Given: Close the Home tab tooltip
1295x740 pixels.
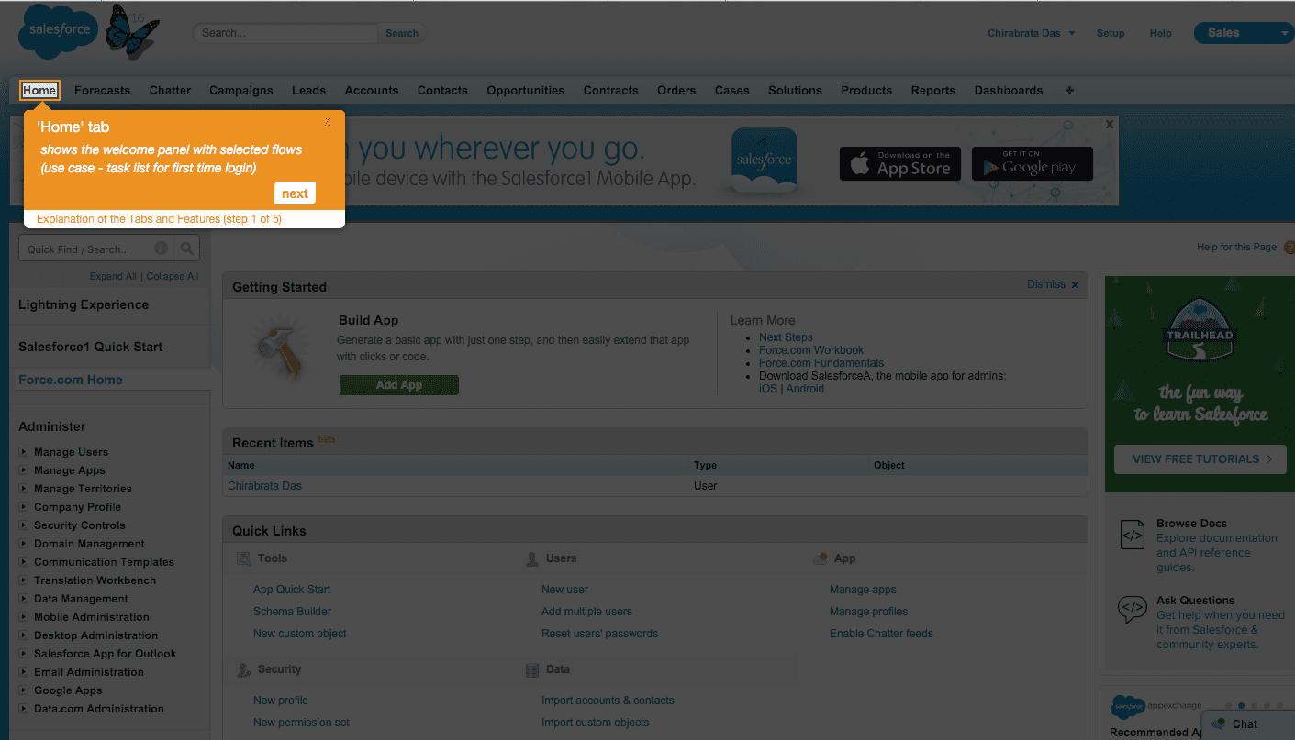Looking at the screenshot, I should click(328, 122).
